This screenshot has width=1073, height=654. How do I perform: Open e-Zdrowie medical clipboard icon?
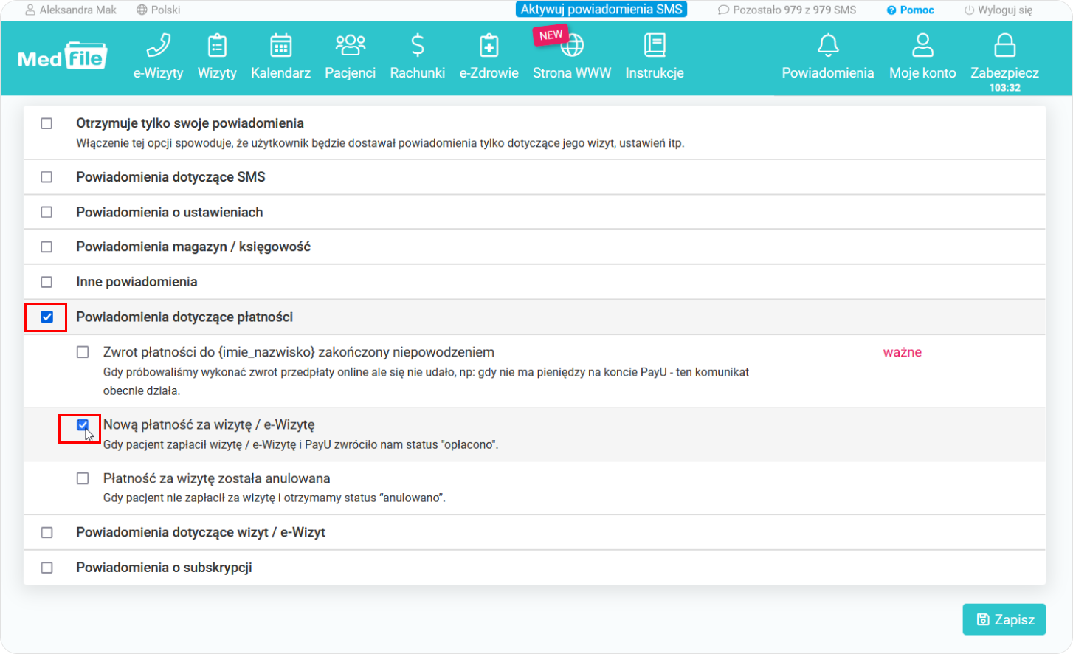(x=489, y=45)
